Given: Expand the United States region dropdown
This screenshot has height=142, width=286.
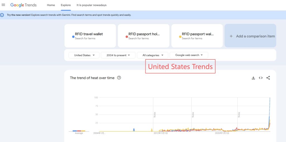Looking at the screenshot, I should pyautogui.click(x=84, y=55).
